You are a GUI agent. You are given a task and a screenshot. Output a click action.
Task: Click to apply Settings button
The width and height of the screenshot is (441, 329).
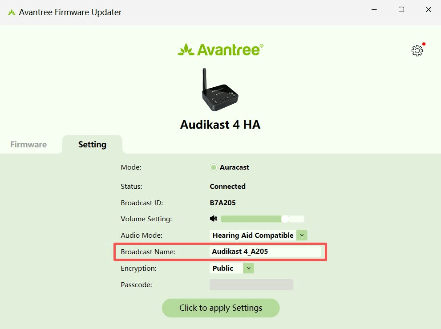click(x=221, y=308)
